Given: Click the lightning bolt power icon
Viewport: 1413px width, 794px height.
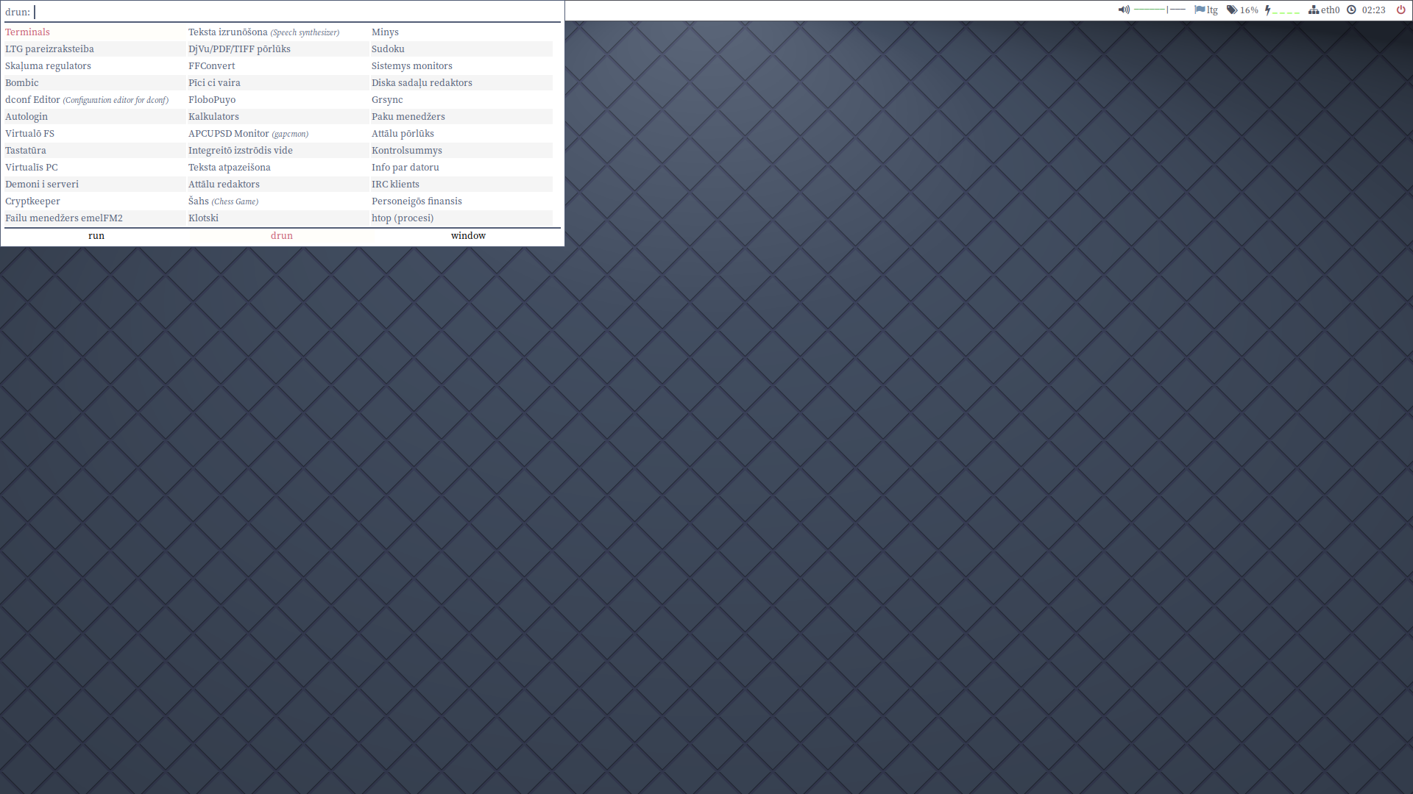Looking at the screenshot, I should tap(1267, 10).
